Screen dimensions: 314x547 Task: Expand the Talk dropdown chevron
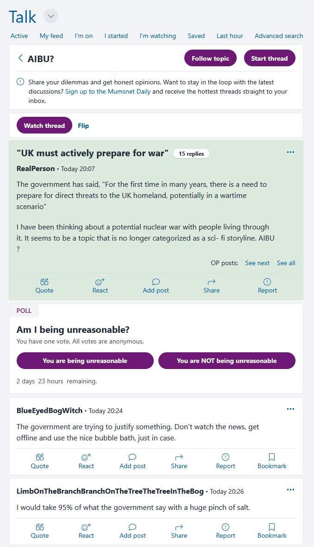tap(51, 17)
